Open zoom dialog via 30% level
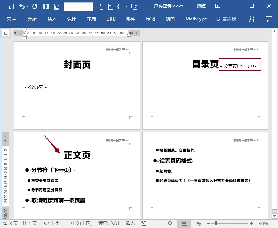 pyautogui.click(x=263, y=224)
